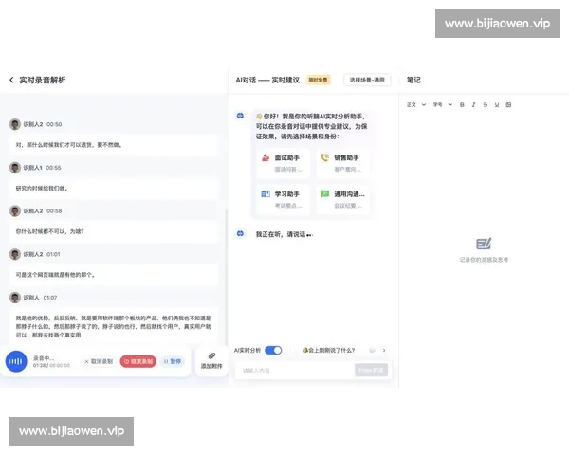Focus the 请输入内容 message input
This screenshot has width=569, height=455.
click(x=294, y=371)
